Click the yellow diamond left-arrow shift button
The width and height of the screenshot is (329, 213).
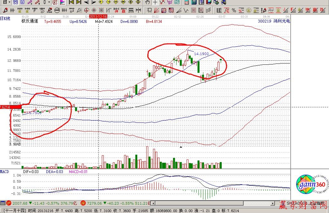click(101, 3)
